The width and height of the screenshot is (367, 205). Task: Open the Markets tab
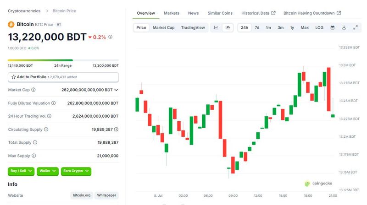(172, 13)
